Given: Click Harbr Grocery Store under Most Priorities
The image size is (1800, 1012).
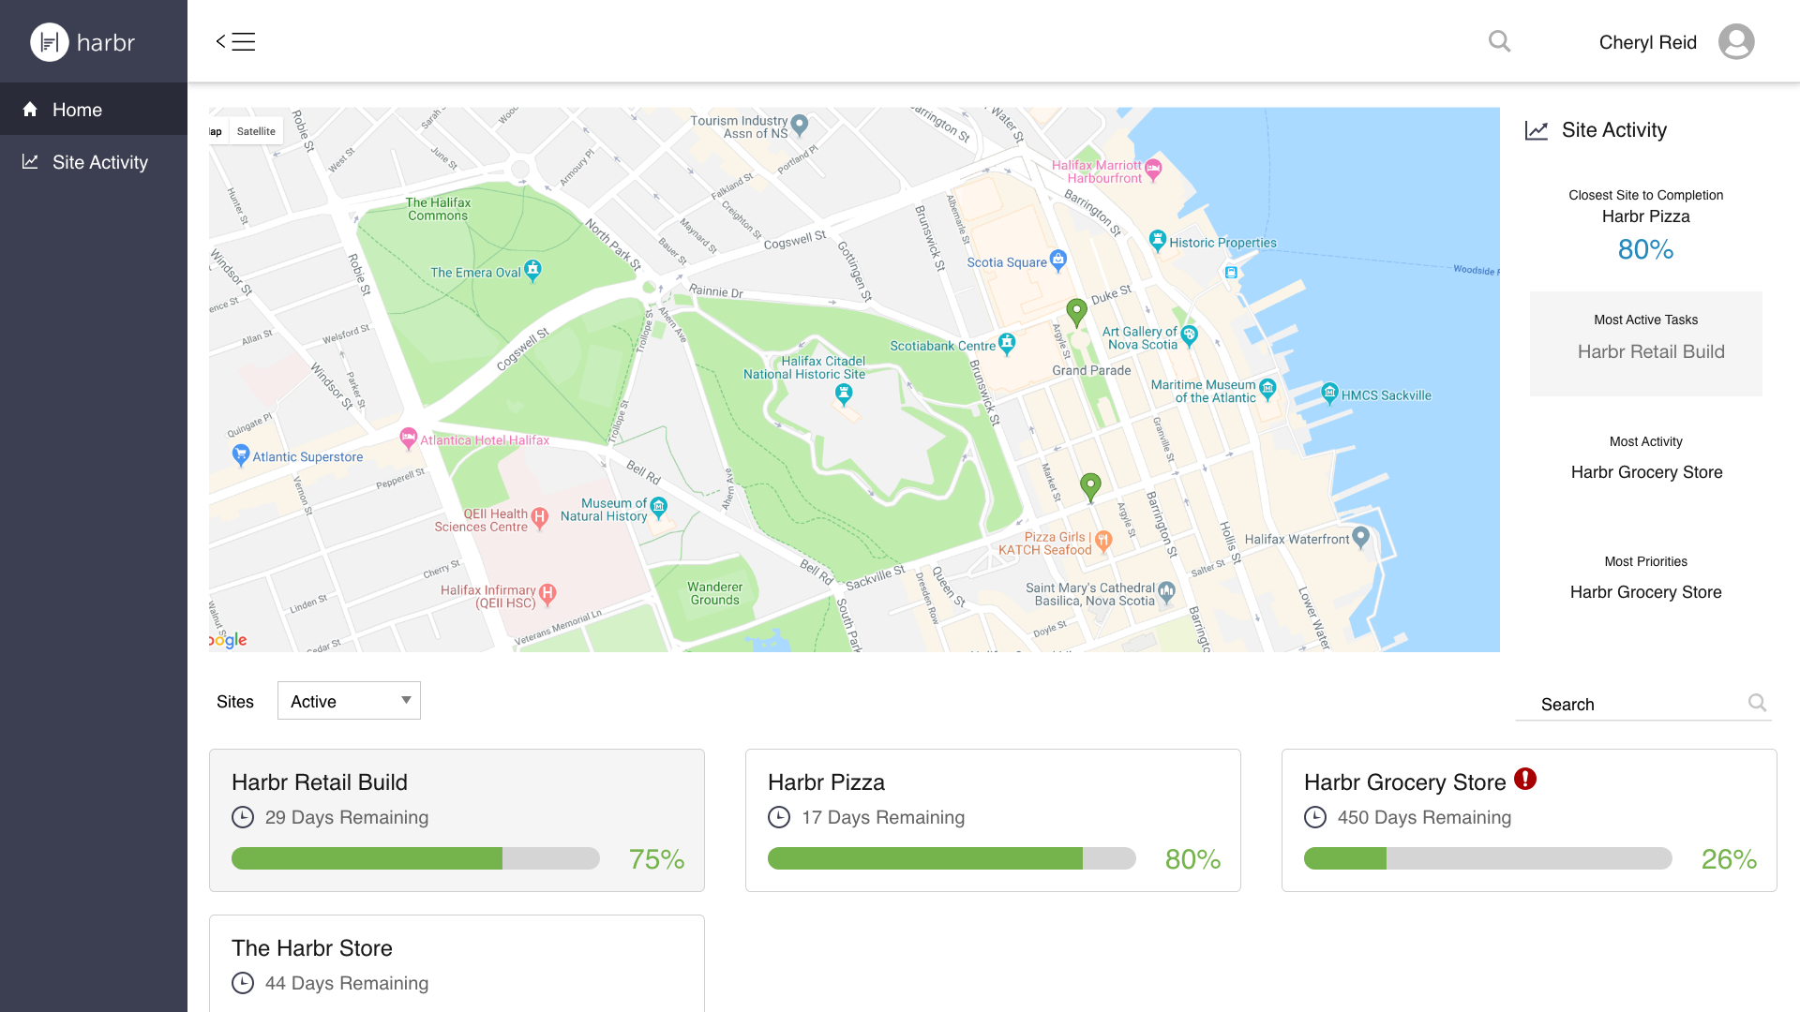Looking at the screenshot, I should pos(1646,592).
